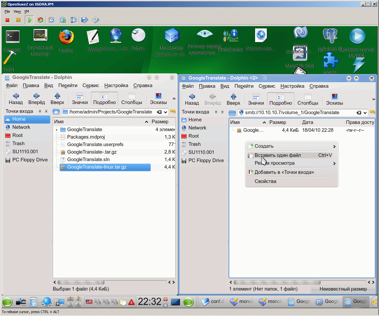The image size is (379, 316).
Task: Open location history dropdown in left Dolphin
Action: pyautogui.click(x=166, y=112)
